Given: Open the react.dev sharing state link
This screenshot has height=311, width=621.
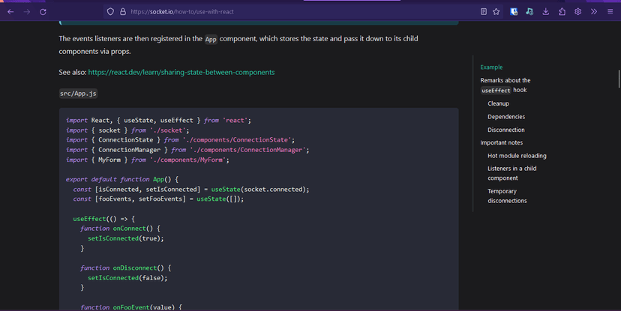Looking at the screenshot, I should click(x=181, y=73).
